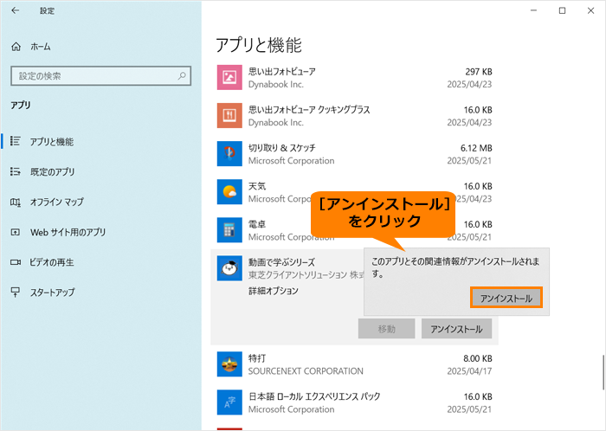Click 動画で学ぶシリーズ app title
The width and height of the screenshot is (606, 431).
[281, 262]
